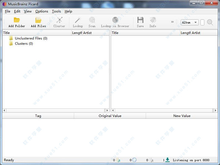Click the Clusters folder icon
This screenshot has width=220, height=165.
point(11,44)
